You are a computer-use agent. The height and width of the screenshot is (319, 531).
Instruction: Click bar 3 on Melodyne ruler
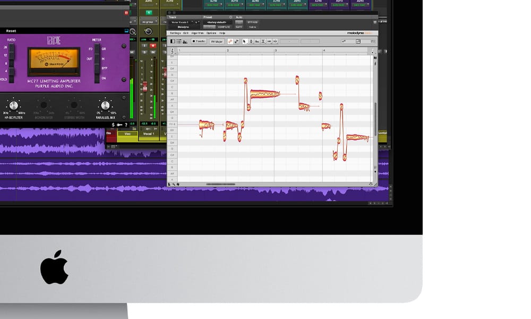point(275,51)
